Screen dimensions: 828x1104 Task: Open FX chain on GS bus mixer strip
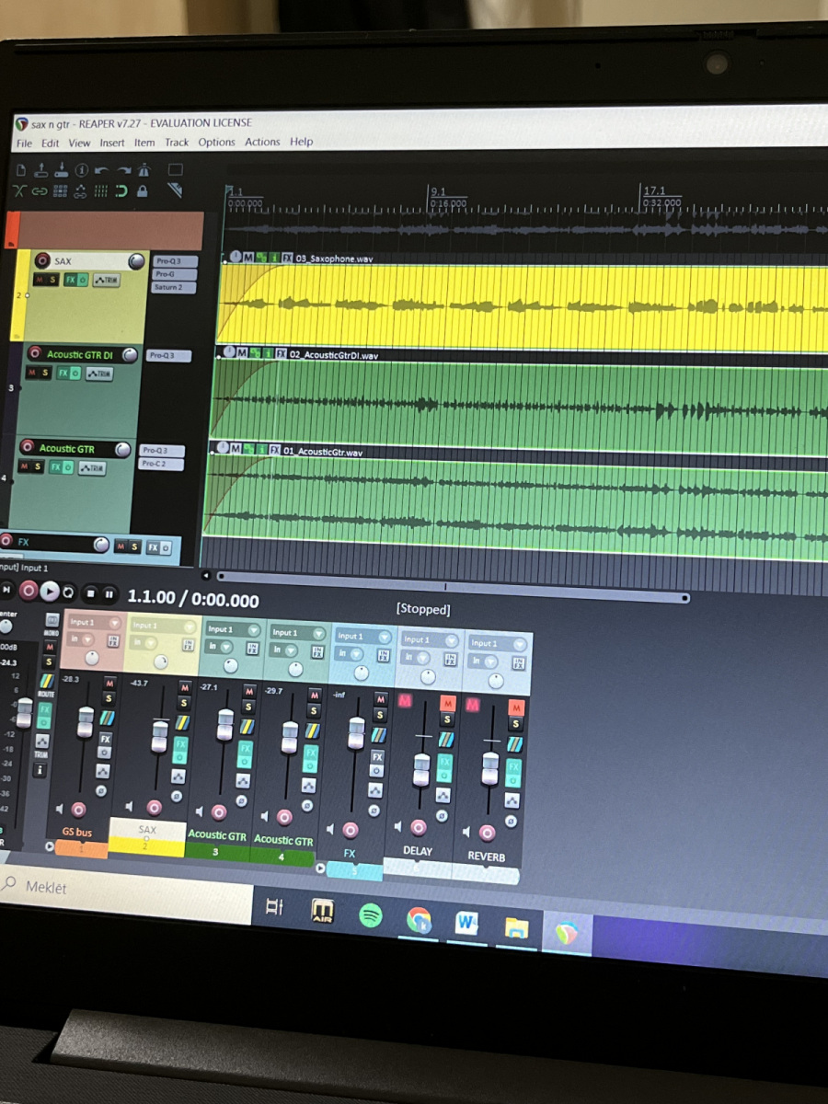pos(106,739)
